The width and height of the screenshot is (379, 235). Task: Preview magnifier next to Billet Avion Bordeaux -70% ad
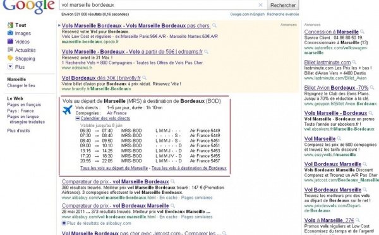point(372,88)
